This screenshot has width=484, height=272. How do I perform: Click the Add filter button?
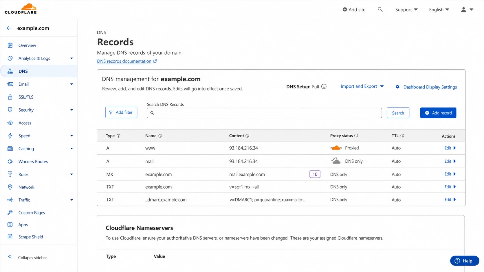(x=121, y=112)
